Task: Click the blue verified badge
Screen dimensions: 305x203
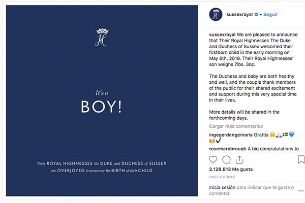Action: point(256,14)
